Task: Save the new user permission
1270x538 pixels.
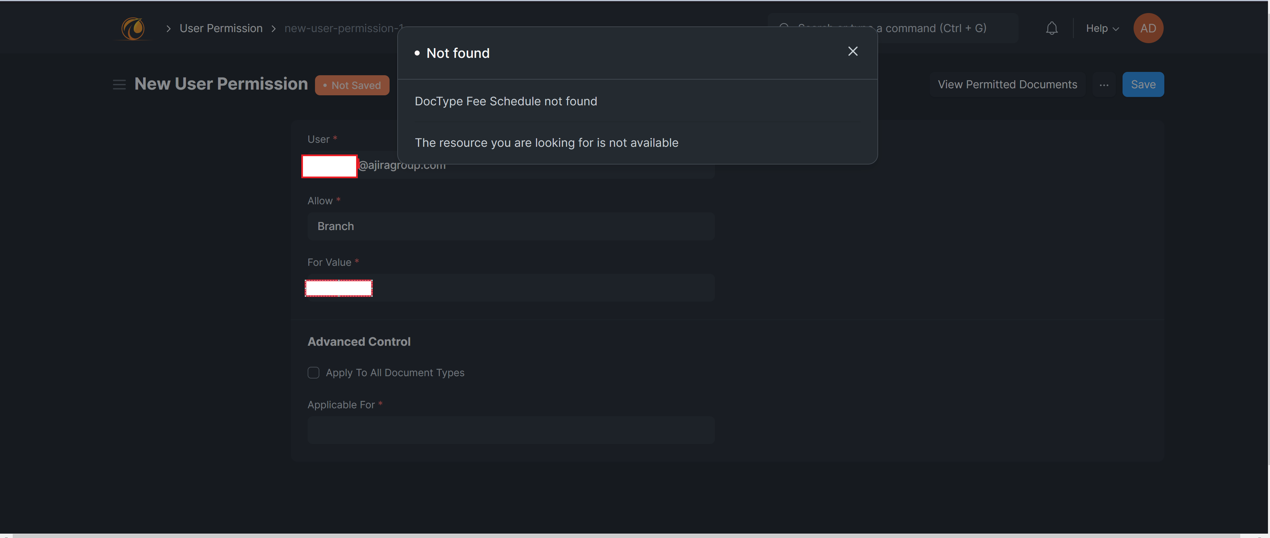Action: (x=1143, y=84)
